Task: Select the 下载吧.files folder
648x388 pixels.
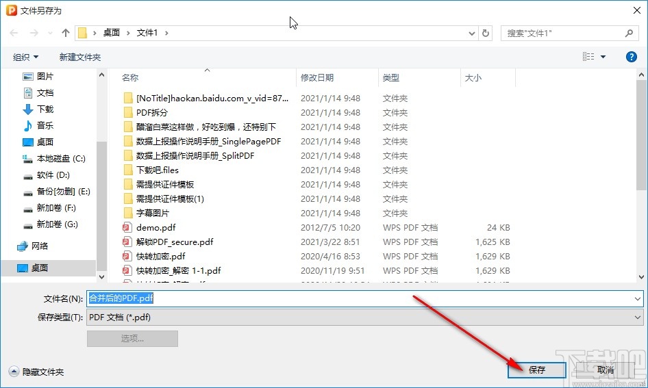Action: coord(157,170)
